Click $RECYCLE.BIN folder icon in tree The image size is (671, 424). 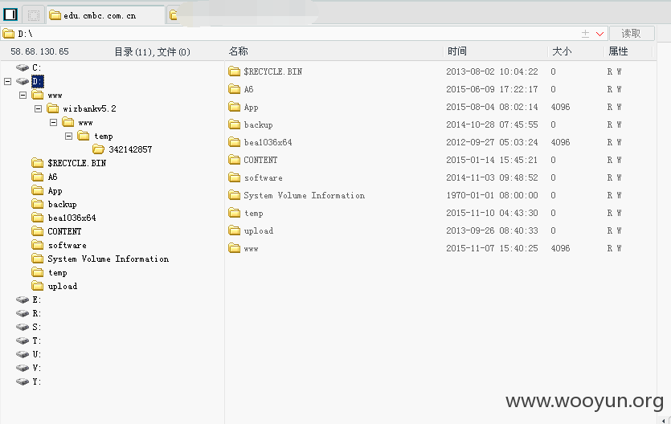[x=38, y=163]
